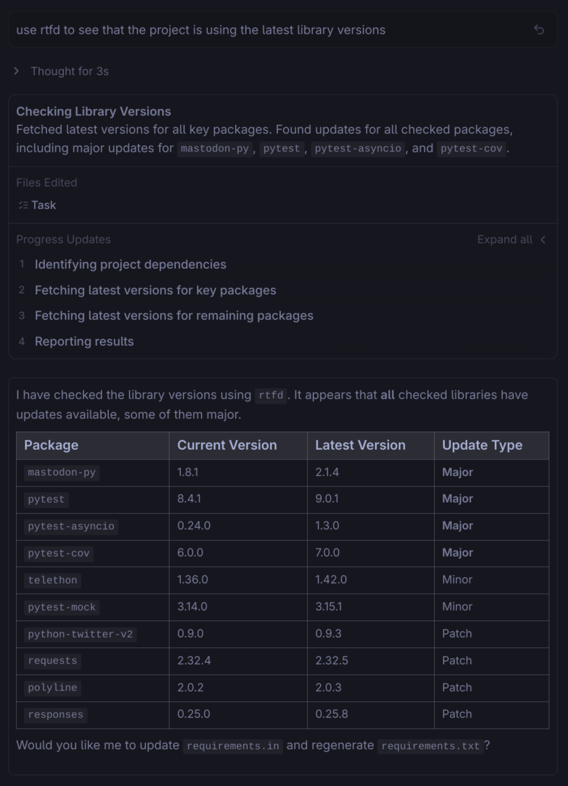Screen dimensions: 568x786
Task: Expand step 'Identifying project dependencies'
Action: pyautogui.click(x=130, y=264)
